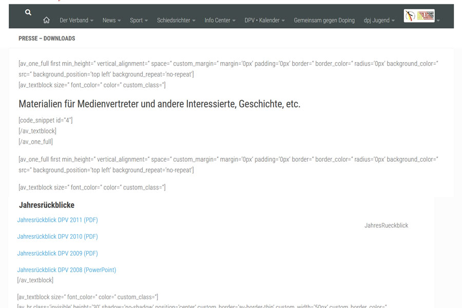Screen dimensions: 462x308
Task: Open the Der Verband dropdown menu
Action: 76,21
